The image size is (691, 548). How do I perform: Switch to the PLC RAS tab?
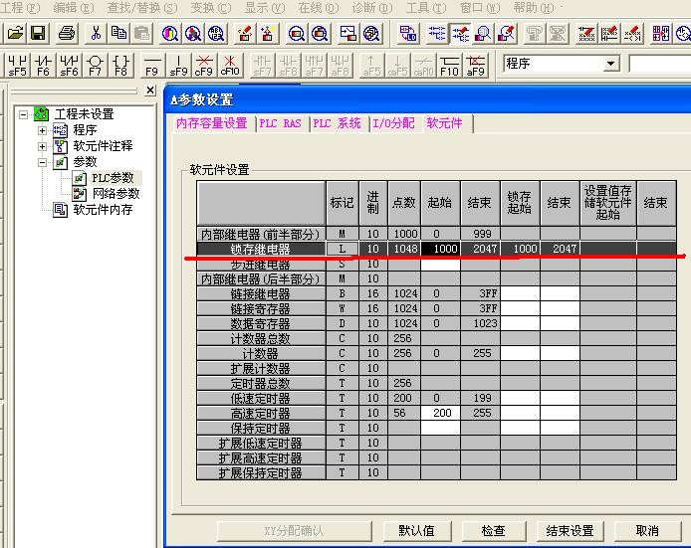[x=280, y=123]
